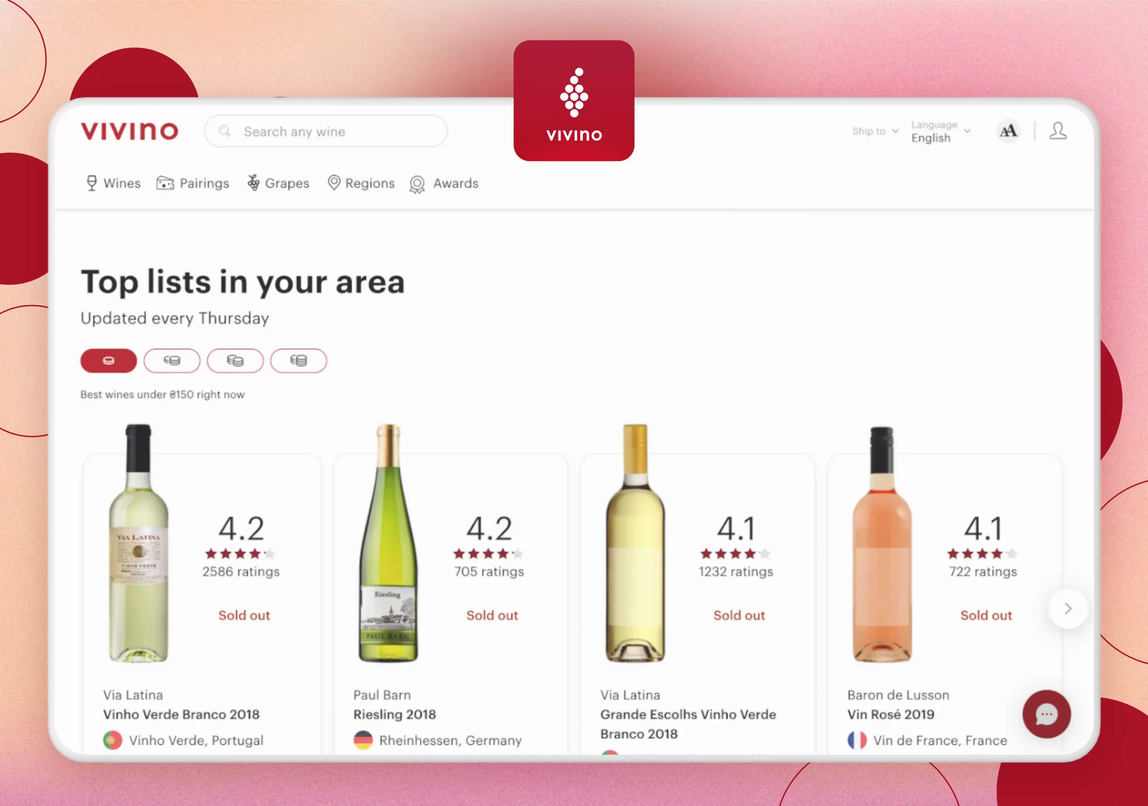Click the 4.1 score above 1232 ratings
The image size is (1148, 806).
736,528
